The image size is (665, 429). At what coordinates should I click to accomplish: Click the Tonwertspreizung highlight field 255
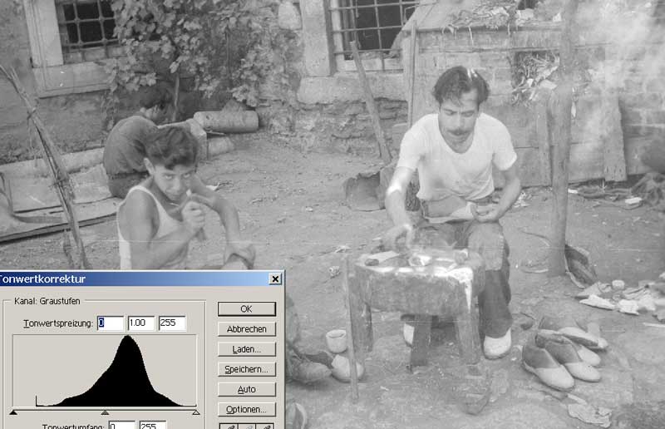coord(172,323)
